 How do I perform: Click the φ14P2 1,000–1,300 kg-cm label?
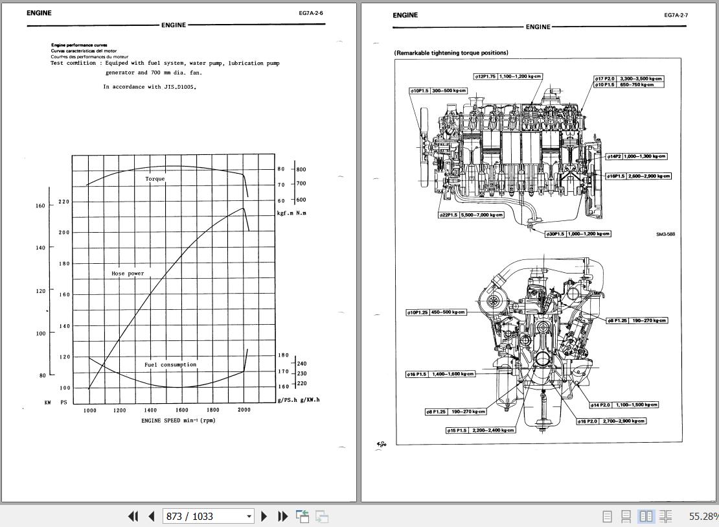(x=637, y=156)
